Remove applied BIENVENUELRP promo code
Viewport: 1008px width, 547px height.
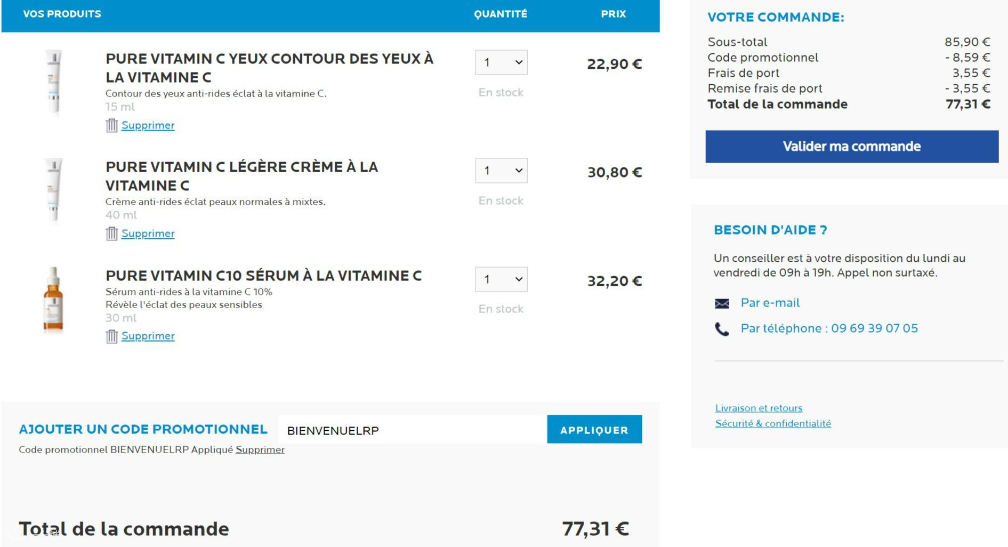(260, 449)
